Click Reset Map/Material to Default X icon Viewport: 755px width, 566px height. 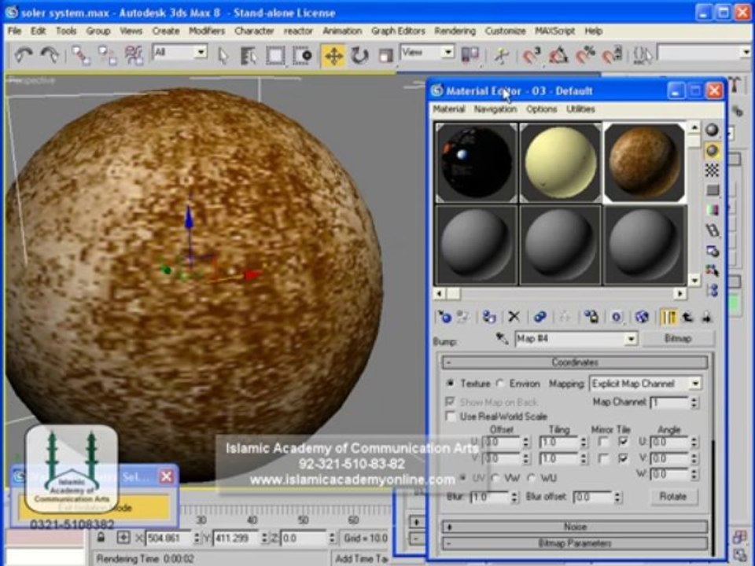pos(514,317)
